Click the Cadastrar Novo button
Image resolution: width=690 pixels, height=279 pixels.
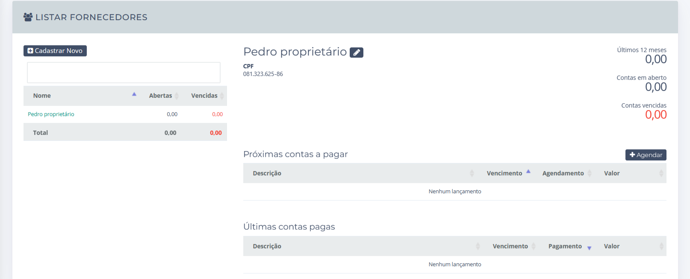pos(55,51)
